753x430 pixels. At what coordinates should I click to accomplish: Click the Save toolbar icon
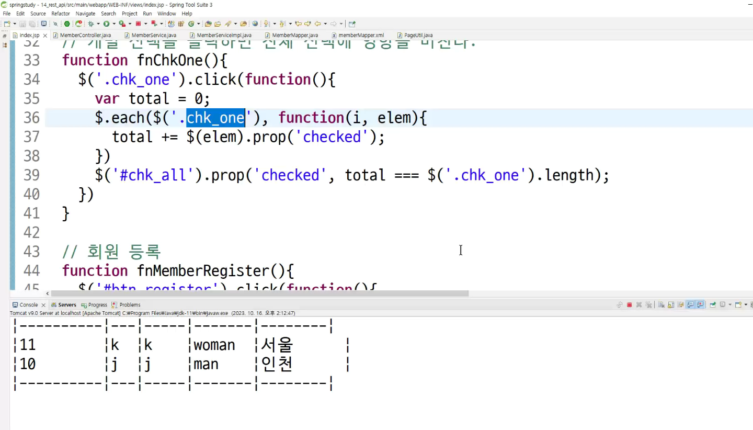pos(22,24)
